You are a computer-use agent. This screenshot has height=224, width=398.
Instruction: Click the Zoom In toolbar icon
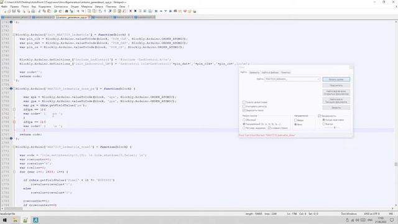pyautogui.click(x=78, y=11)
